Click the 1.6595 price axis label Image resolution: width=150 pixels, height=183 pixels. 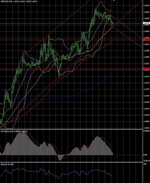pos(146,12)
